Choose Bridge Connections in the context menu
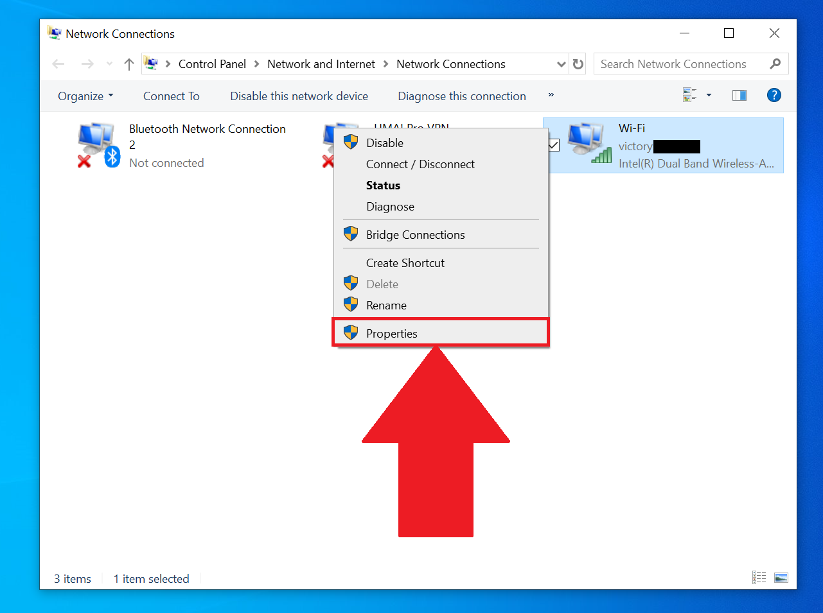Image resolution: width=823 pixels, height=613 pixels. (x=415, y=234)
